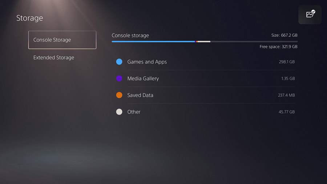
Task: Open the screenshot capture icon at top right
Action: 310,15
